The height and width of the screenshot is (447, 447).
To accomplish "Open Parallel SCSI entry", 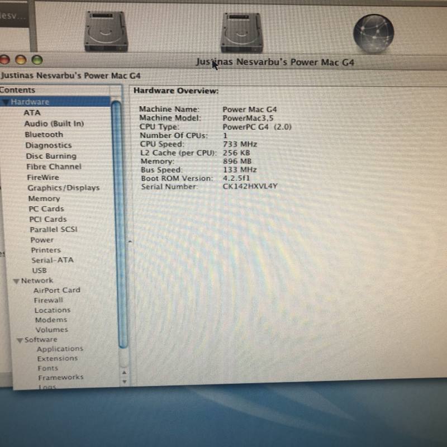I will tap(54, 230).
